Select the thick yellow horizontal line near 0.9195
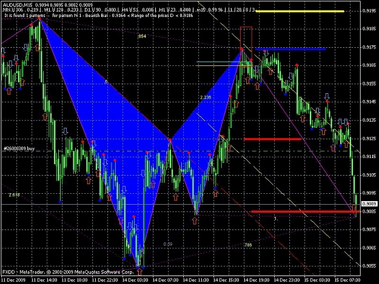This screenshot has height=284, width=379. pyautogui.click(x=300, y=11)
